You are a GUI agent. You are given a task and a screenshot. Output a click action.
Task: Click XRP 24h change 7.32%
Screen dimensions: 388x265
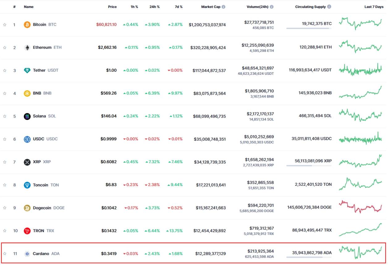[152, 162]
